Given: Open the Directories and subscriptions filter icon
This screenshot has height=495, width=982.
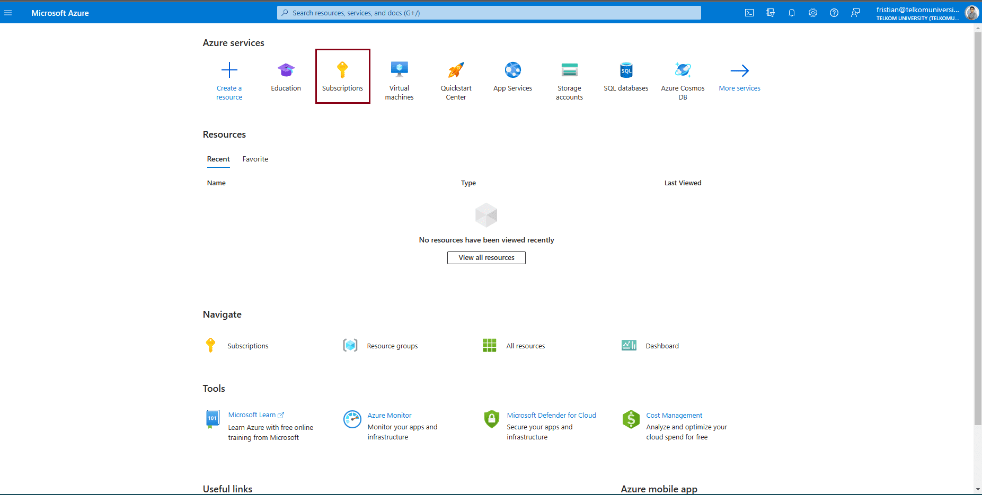Looking at the screenshot, I should (x=771, y=13).
